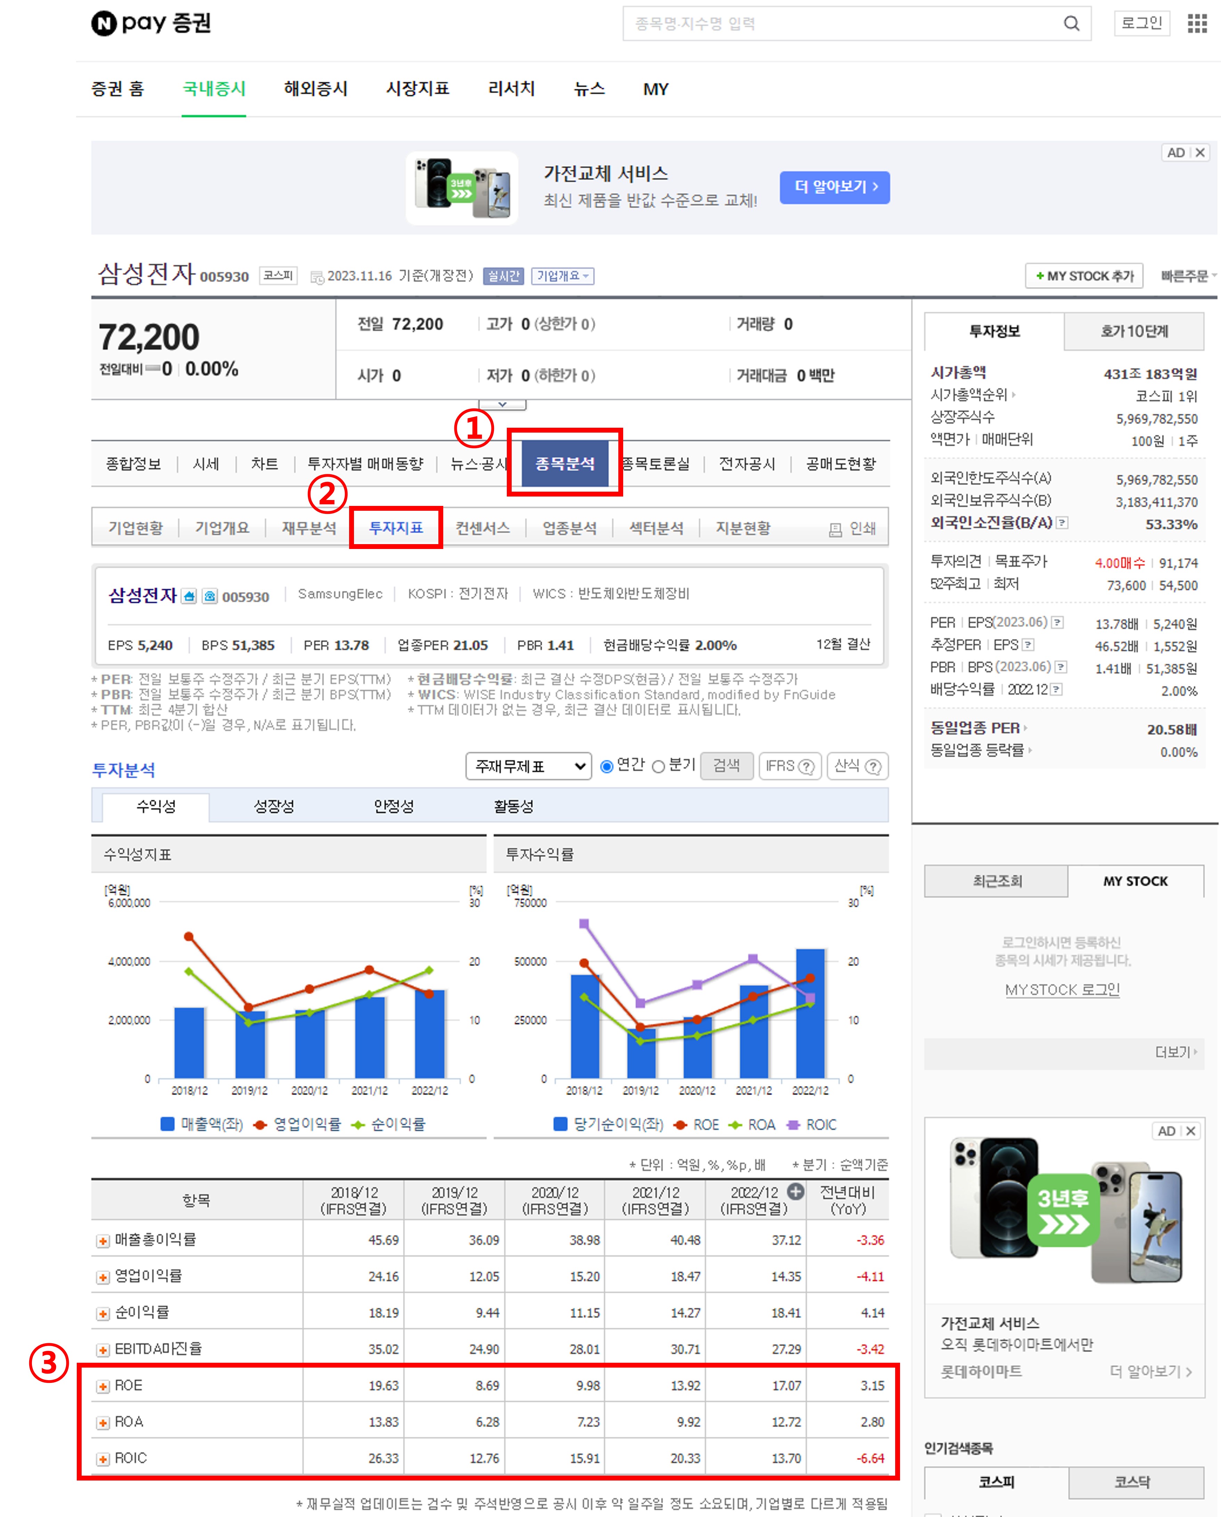The height and width of the screenshot is (1517, 1221).
Task: Click the 산식 help question icon
Action: point(873,766)
